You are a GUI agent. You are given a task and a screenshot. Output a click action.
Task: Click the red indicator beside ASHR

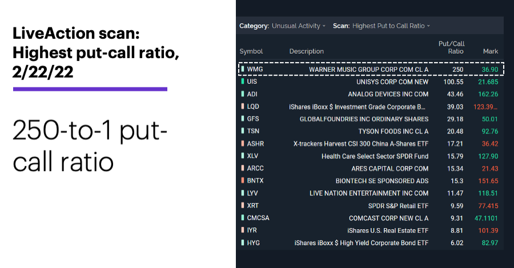[x=243, y=144]
